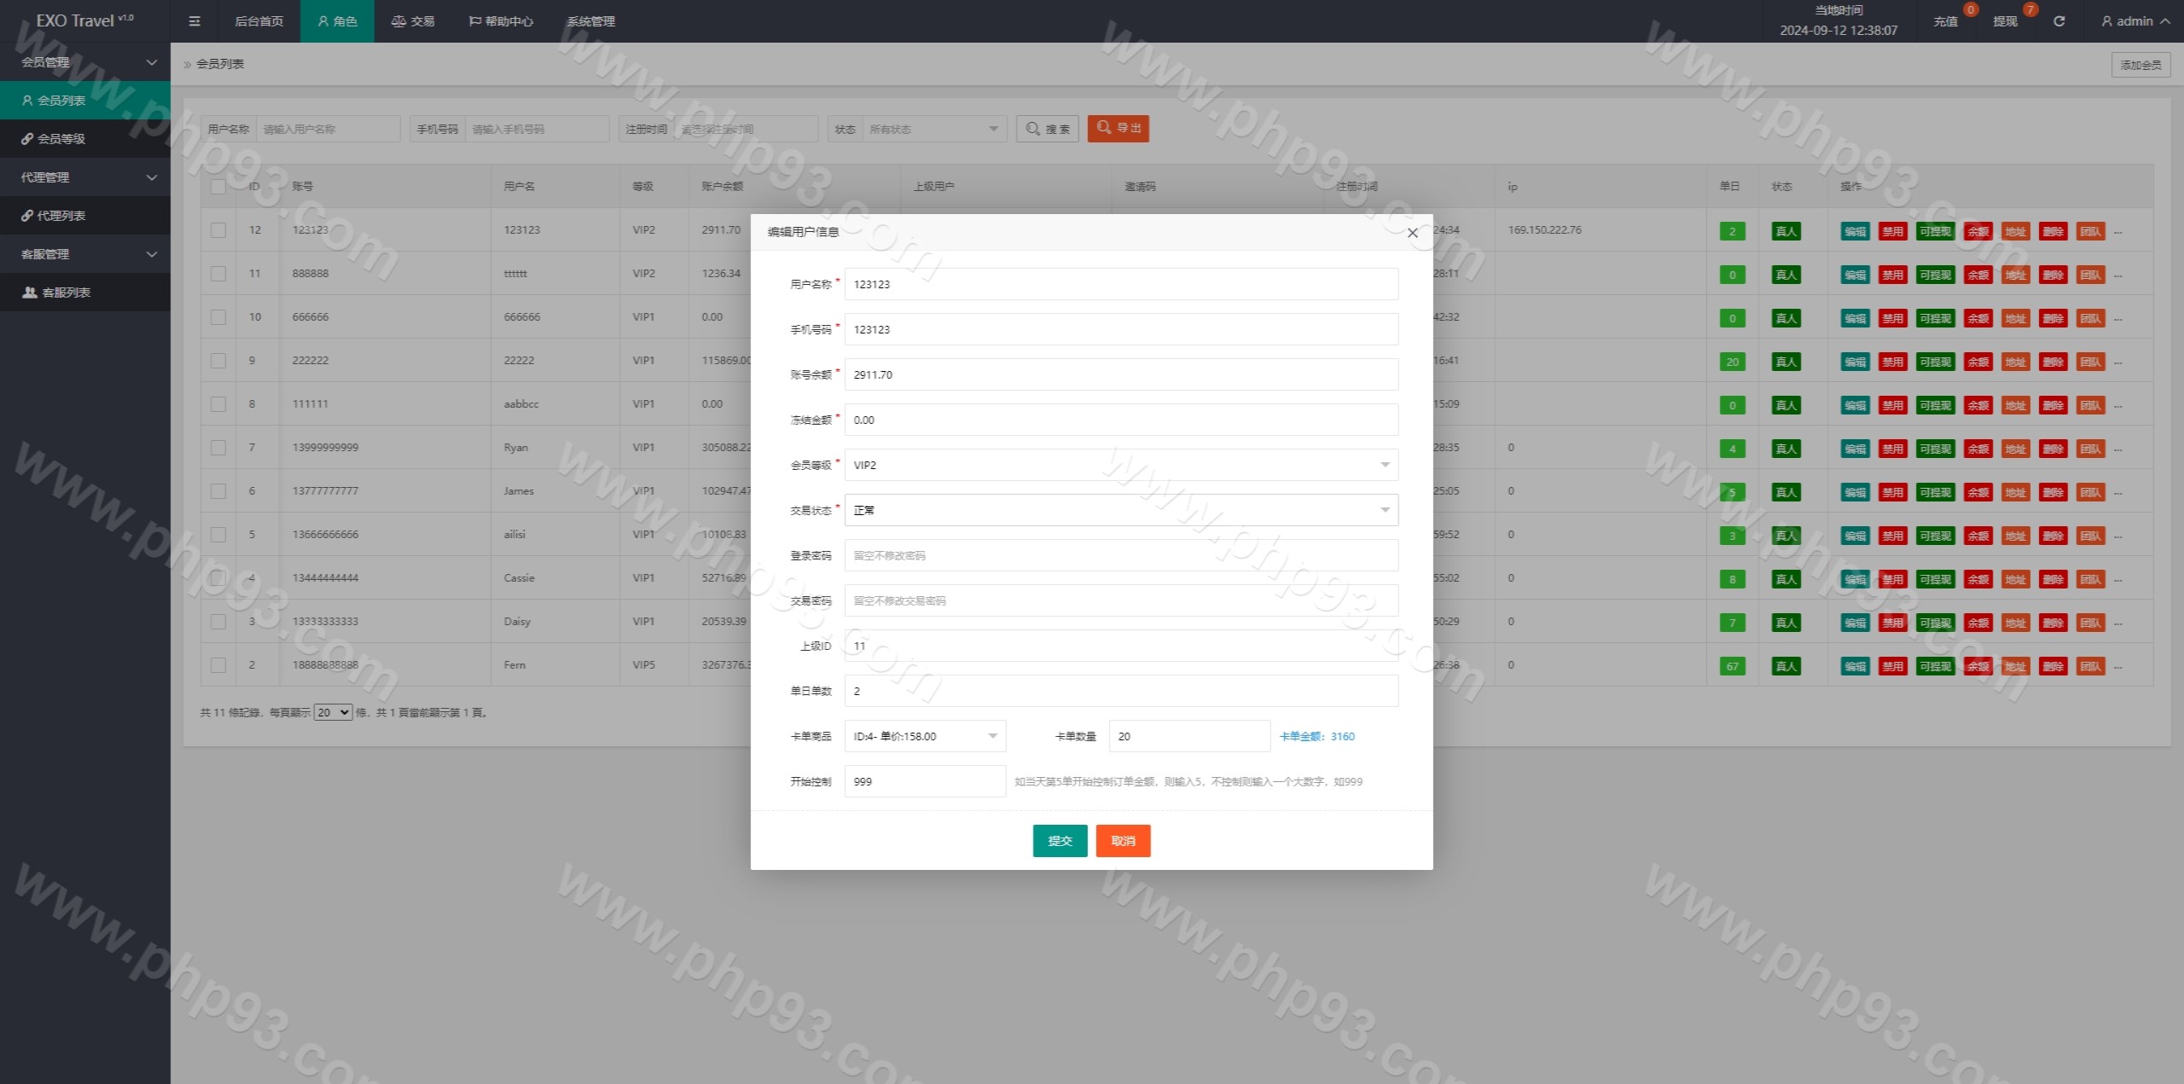Click the green 提交 button
Viewport: 2184px width, 1084px height.
click(1060, 841)
